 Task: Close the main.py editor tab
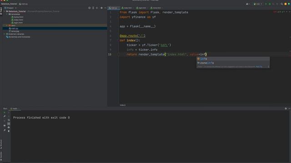tap(119, 8)
